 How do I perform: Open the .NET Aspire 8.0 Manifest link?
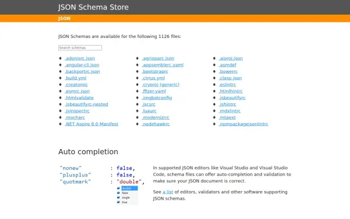coord(92,124)
